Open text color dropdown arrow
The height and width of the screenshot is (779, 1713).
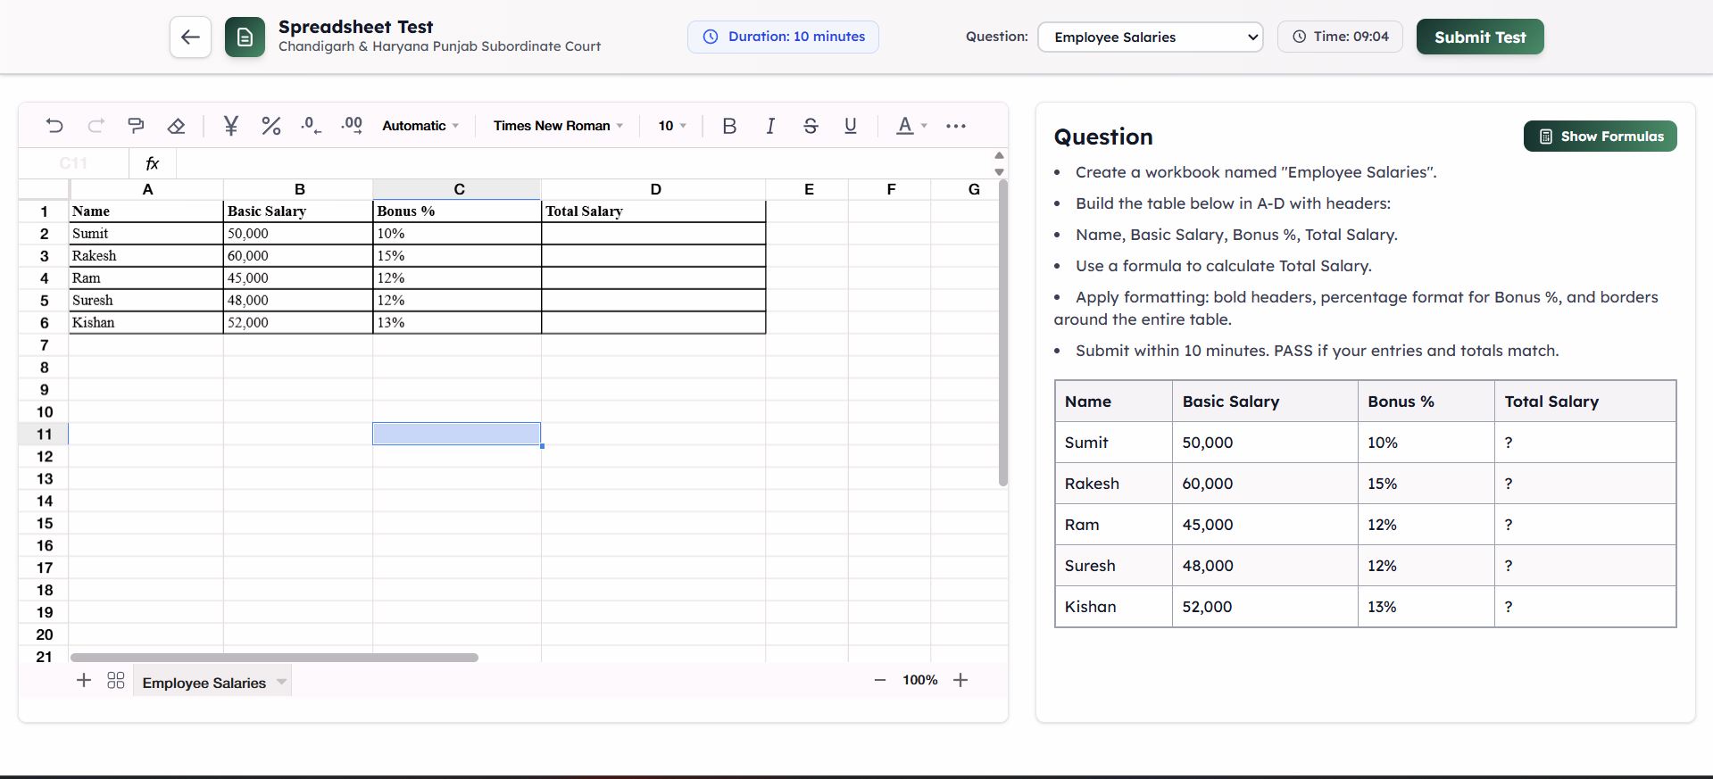(924, 126)
